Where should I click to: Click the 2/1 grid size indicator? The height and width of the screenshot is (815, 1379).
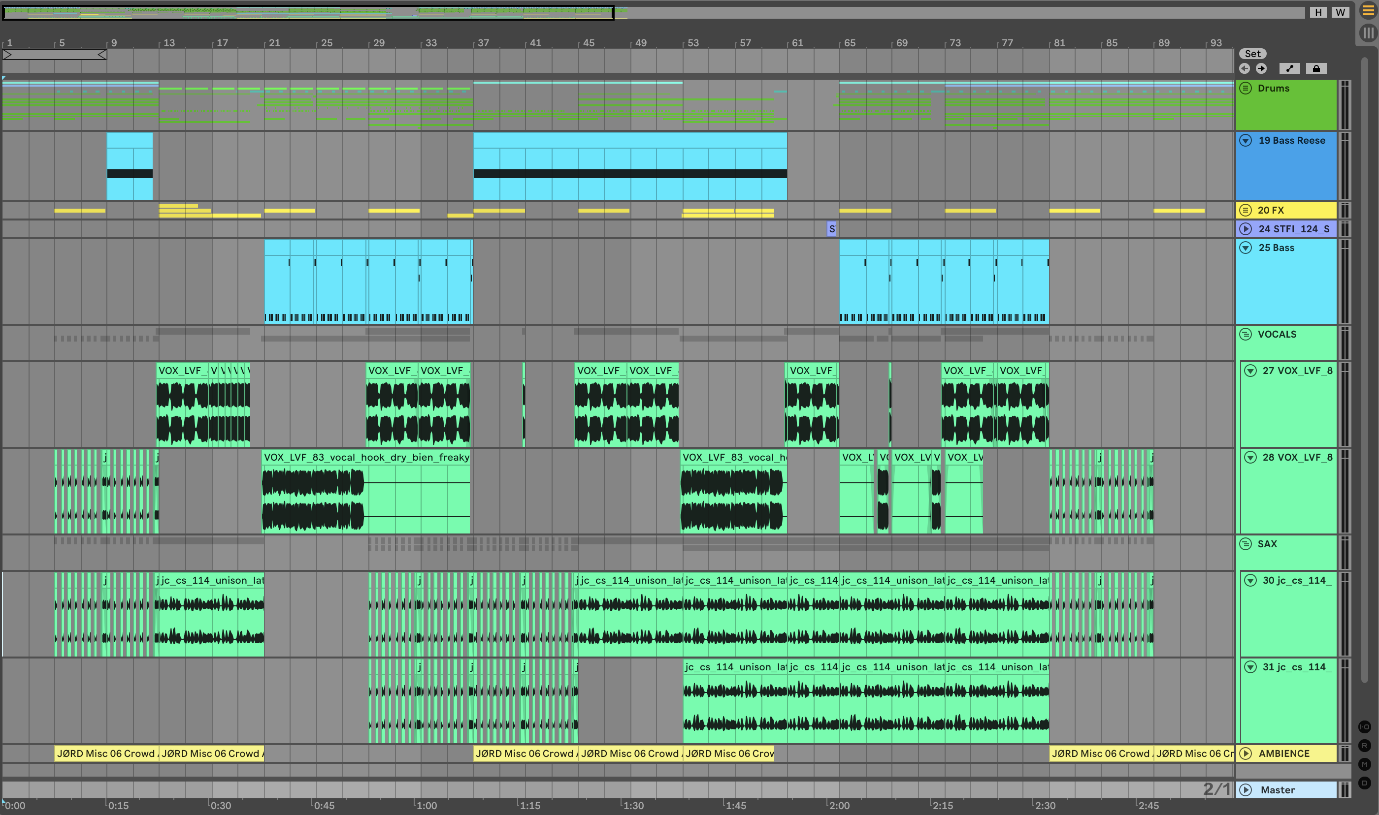(1216, 789)
